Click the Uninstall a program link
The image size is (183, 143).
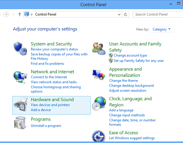(46, 126)
